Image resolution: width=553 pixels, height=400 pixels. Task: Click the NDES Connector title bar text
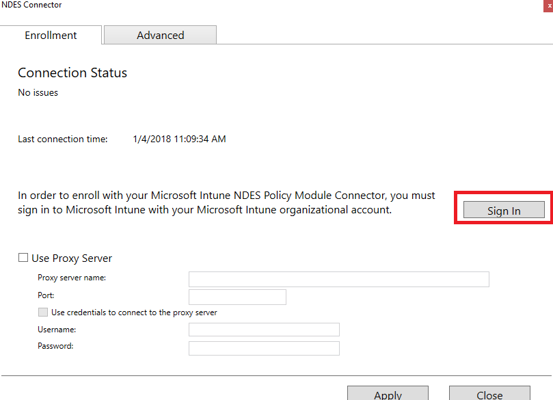tap(31, 5)
